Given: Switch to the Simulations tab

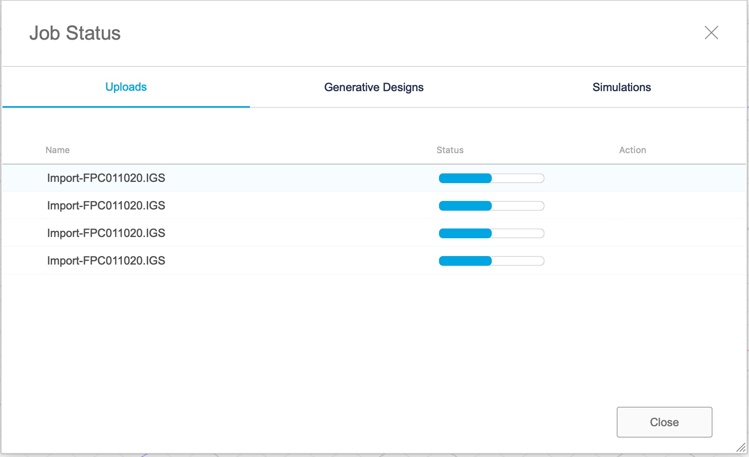Looking at the screenshot, I should [x=621, y=87].
